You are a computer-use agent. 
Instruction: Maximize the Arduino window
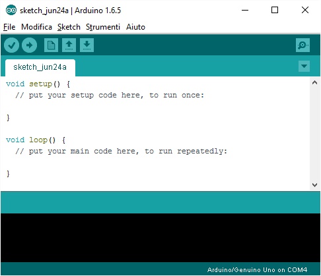pyautogui.click(x=275, y=10)
